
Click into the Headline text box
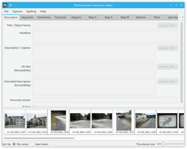point(105,36)
